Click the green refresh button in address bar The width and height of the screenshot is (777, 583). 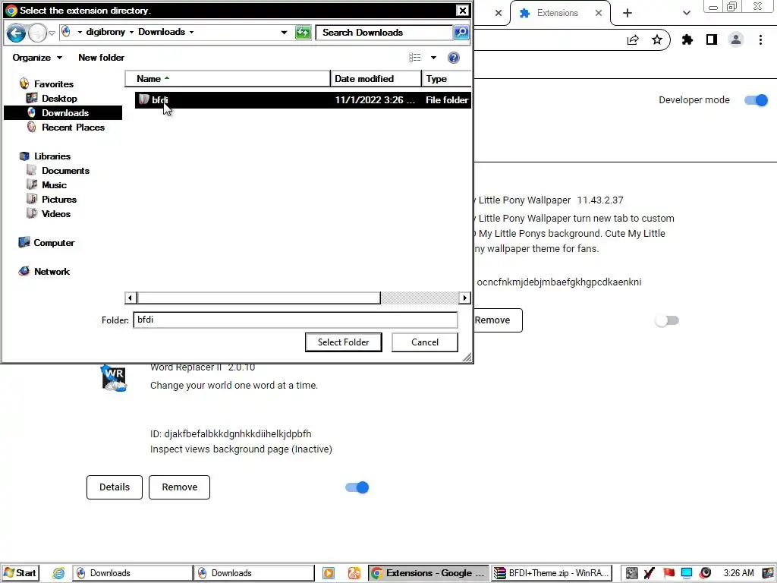pyautogui.click(x=303, y=33)
